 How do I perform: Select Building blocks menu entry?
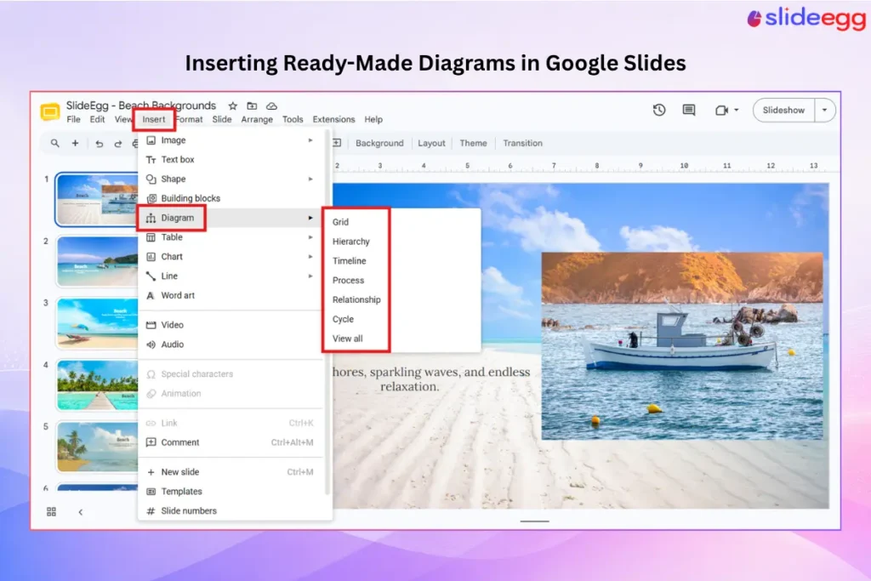230,198
